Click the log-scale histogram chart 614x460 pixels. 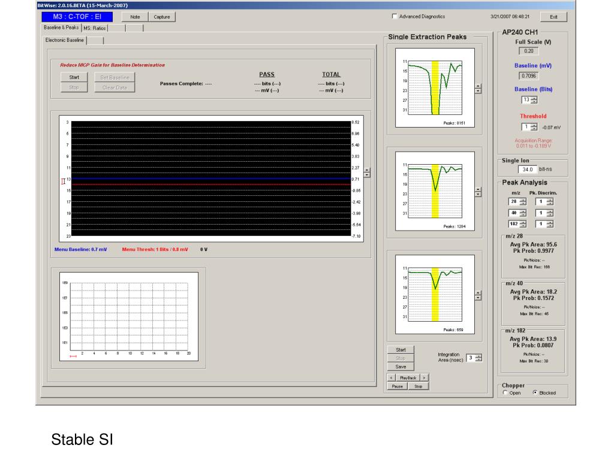point(129,316)
